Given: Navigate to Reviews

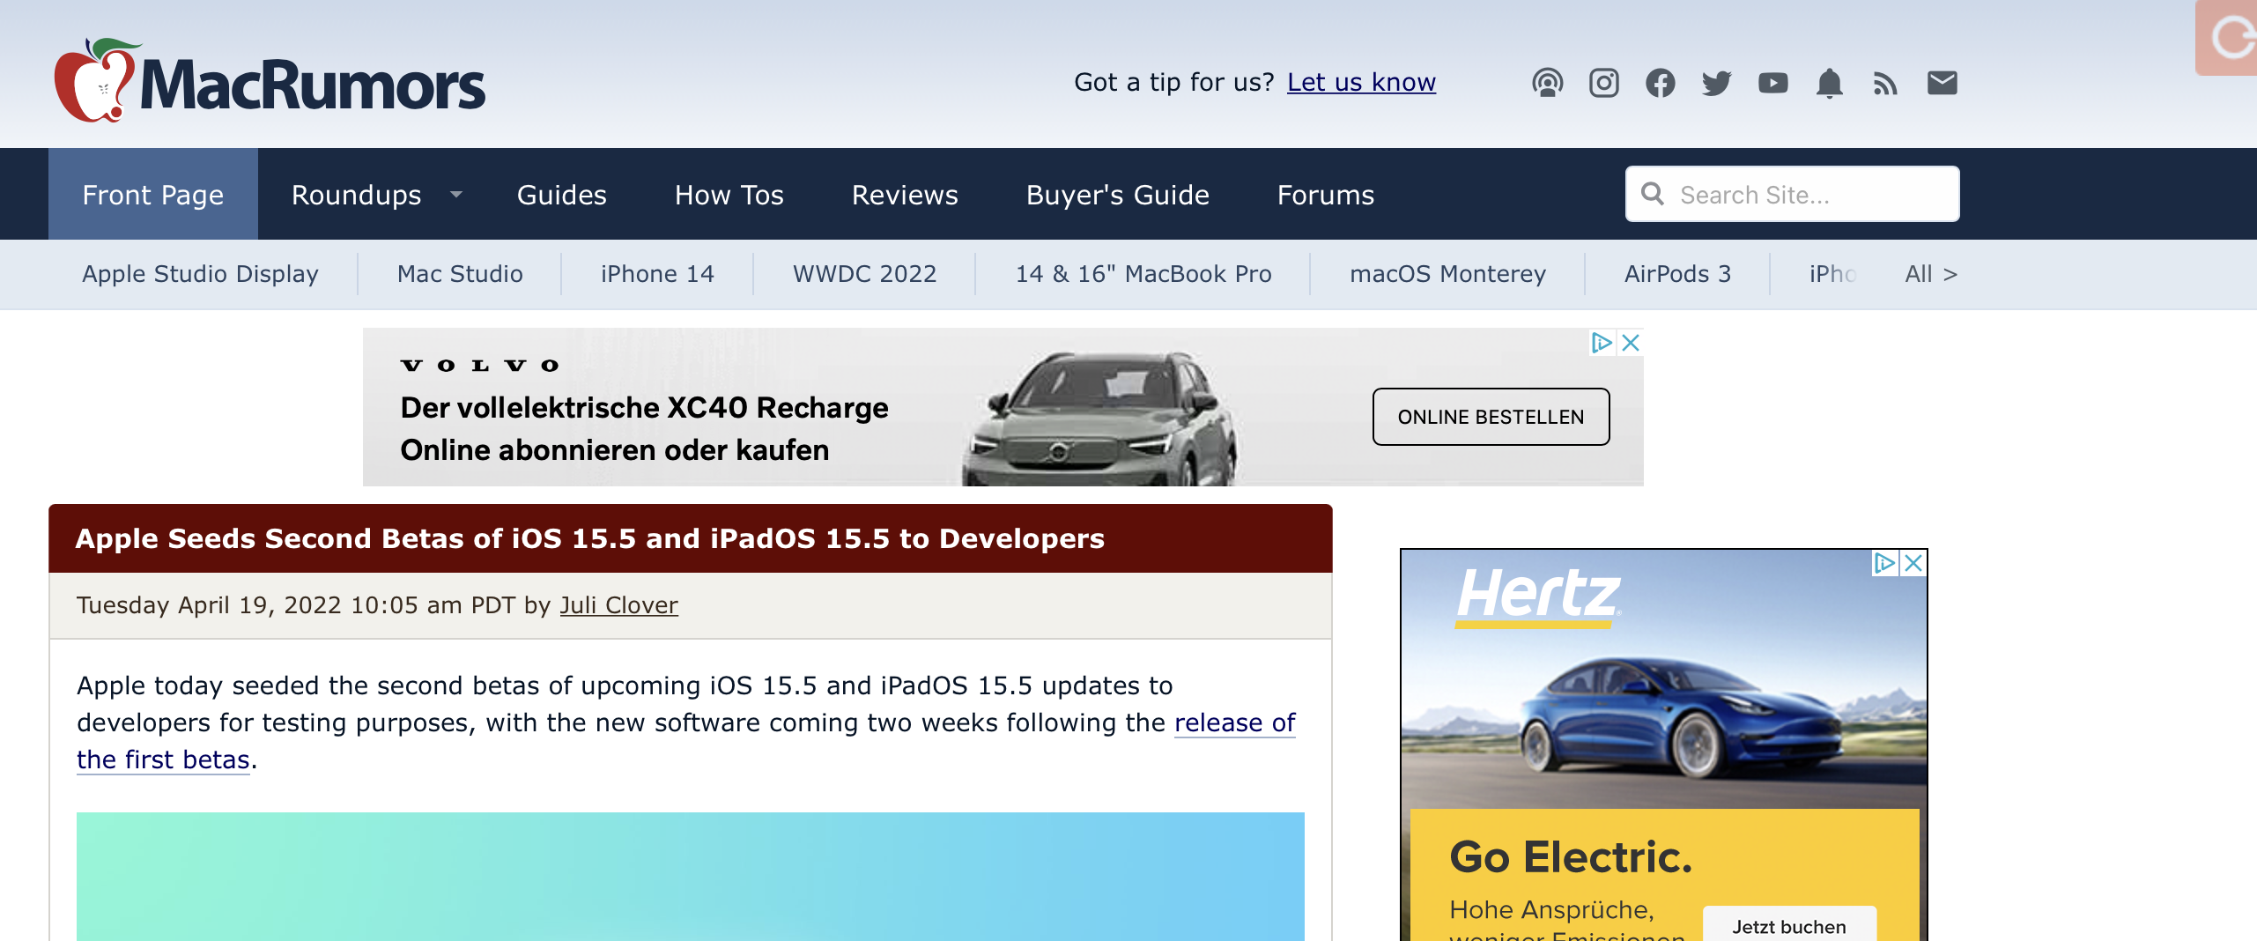Looking at the screenshot, I should [905, 195].
